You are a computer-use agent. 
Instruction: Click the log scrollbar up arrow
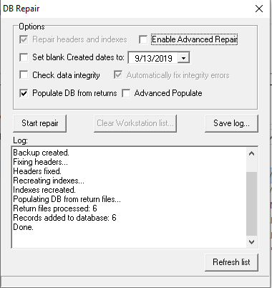point(251,153)
